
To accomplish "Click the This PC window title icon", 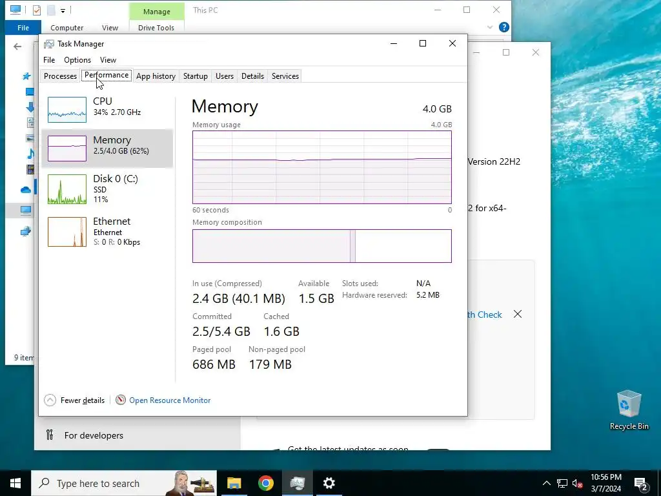I will pyautogui.click(x=15, y=10).
